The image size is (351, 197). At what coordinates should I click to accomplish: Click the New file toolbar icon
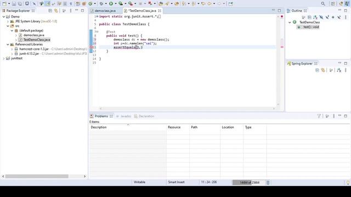click(x=4, y=4)
